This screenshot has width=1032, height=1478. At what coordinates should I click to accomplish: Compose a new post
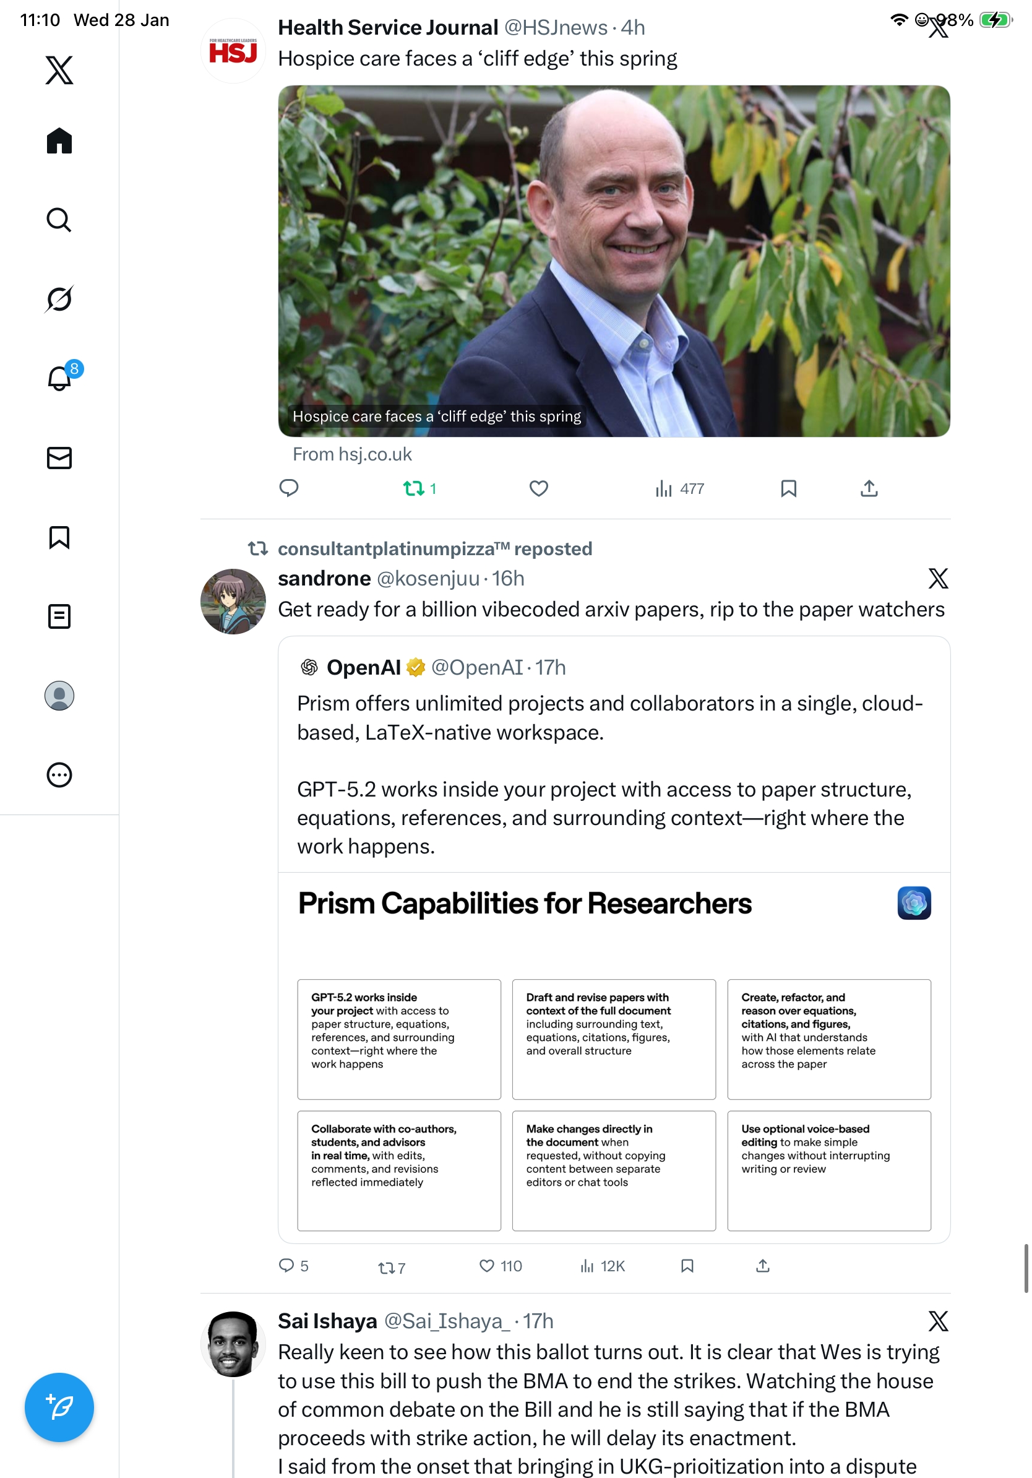pos(59,1407)
